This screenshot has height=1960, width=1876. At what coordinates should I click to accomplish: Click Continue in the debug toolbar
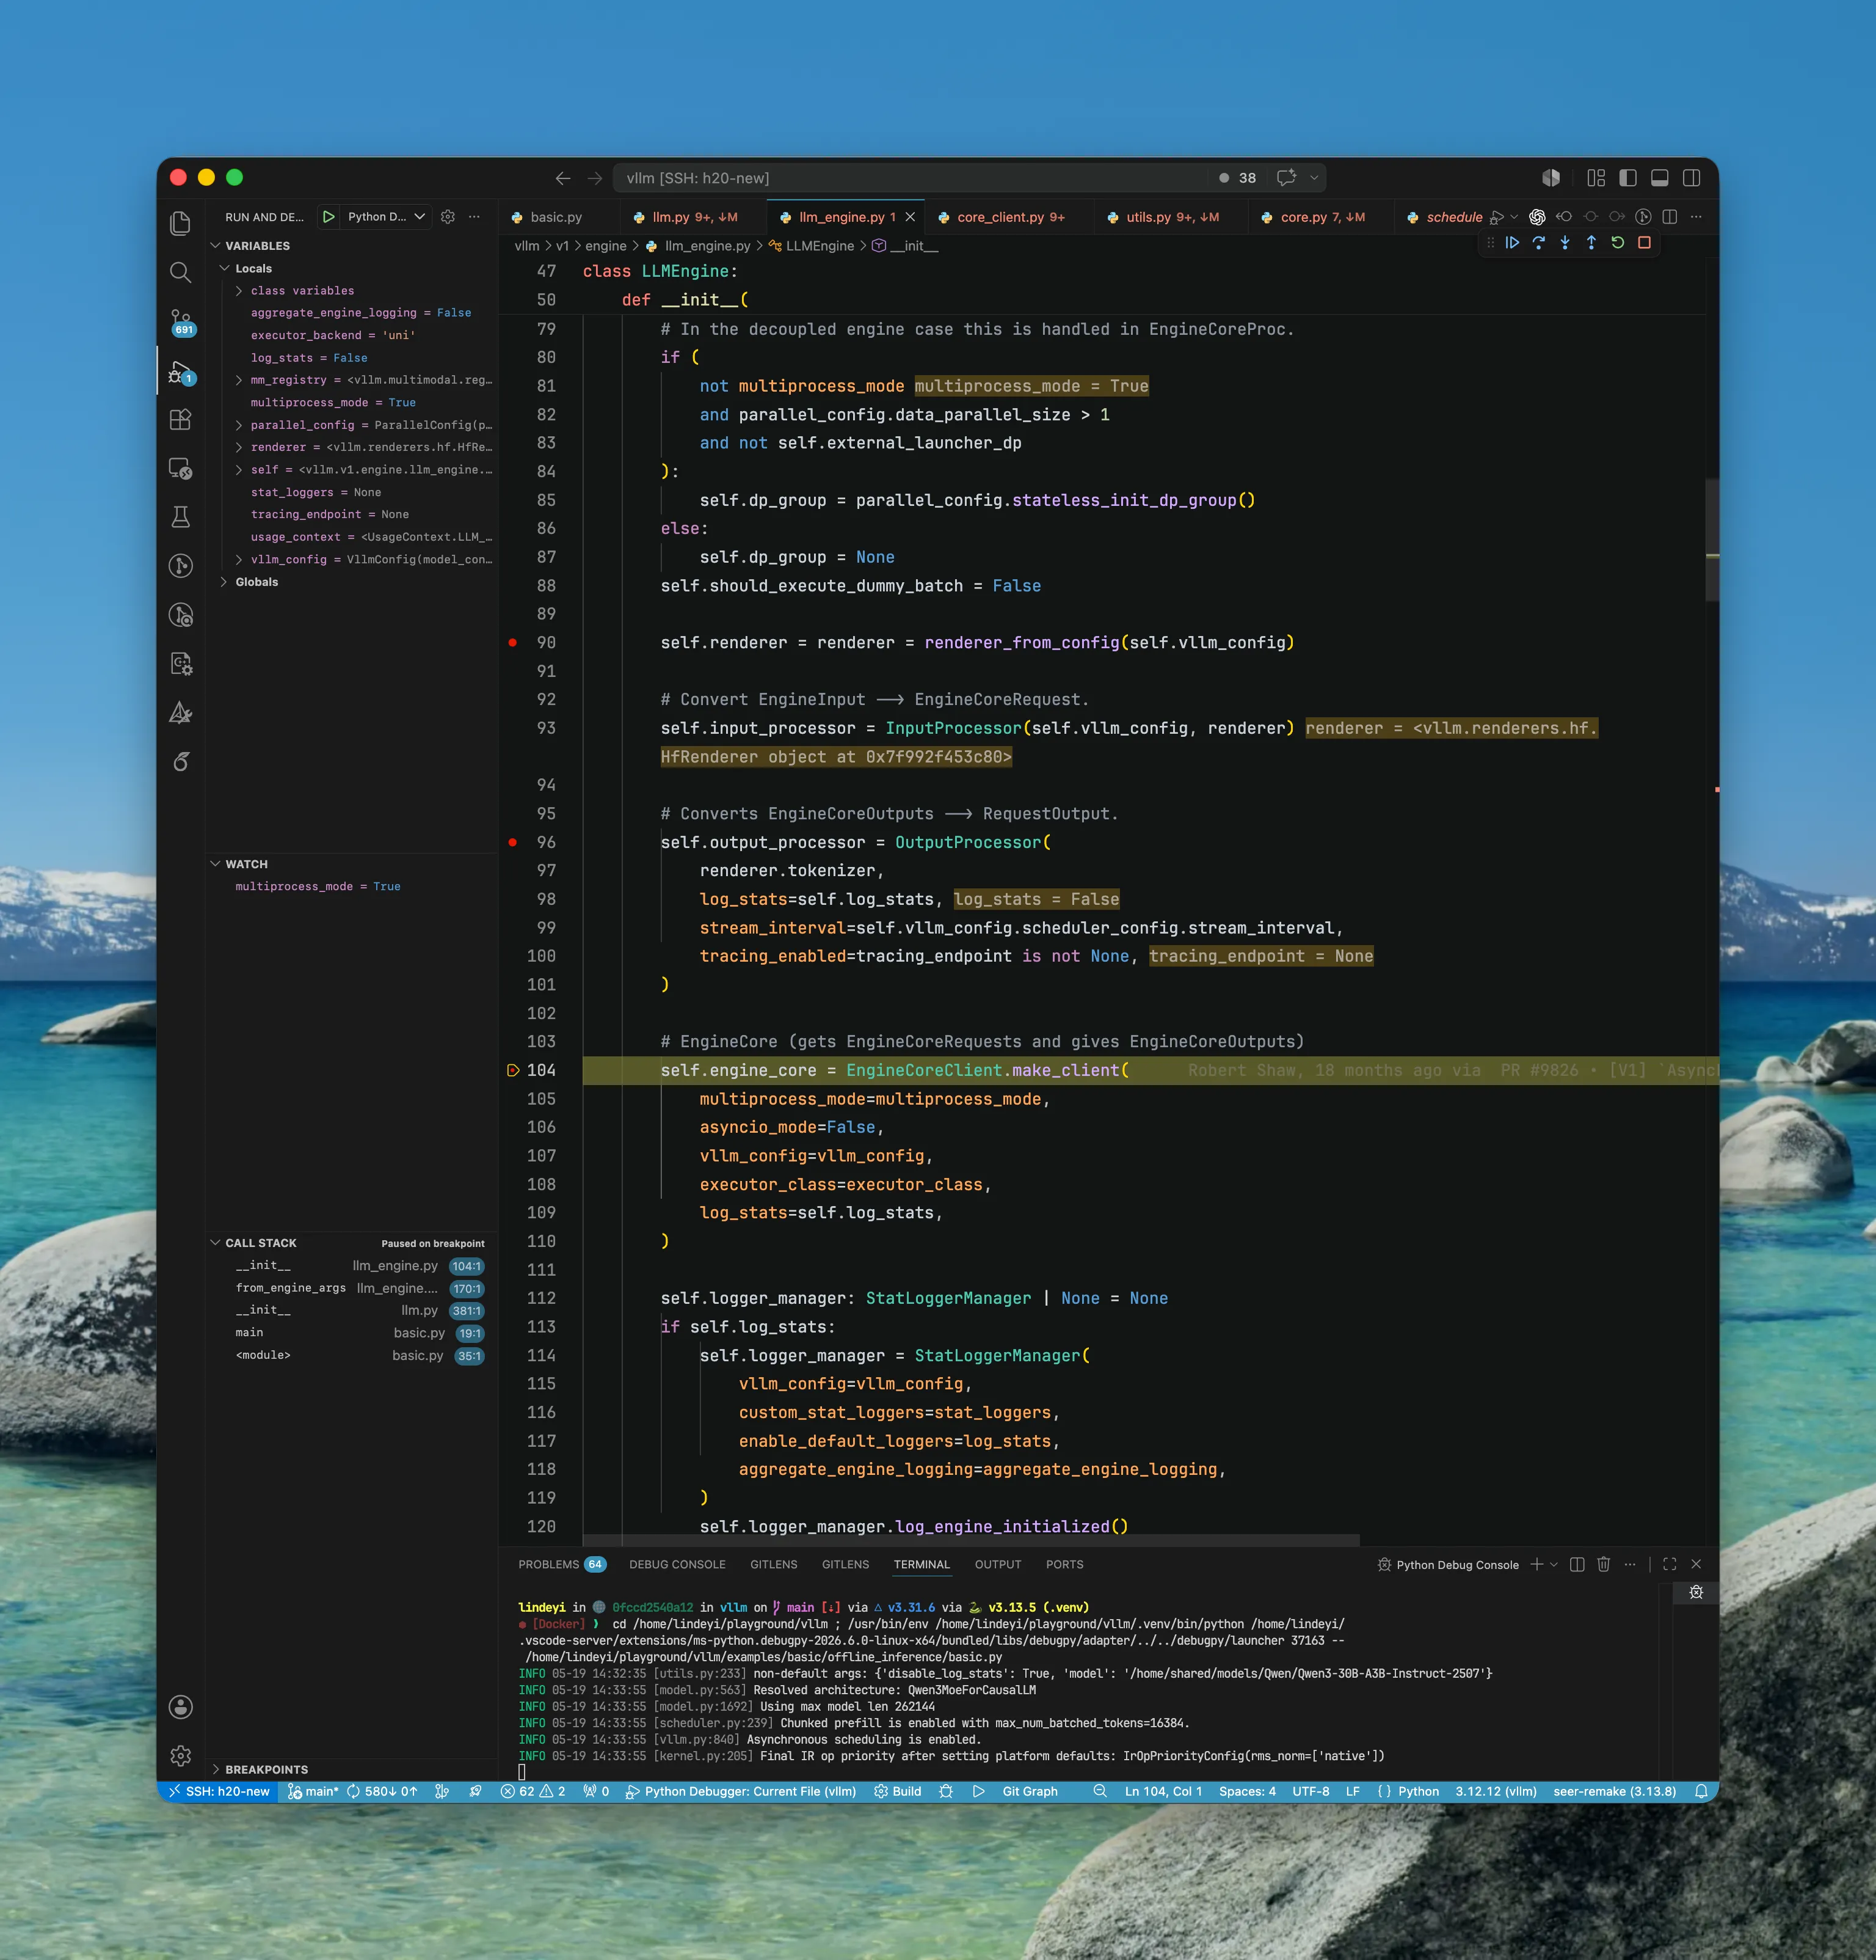point(1512,243)
